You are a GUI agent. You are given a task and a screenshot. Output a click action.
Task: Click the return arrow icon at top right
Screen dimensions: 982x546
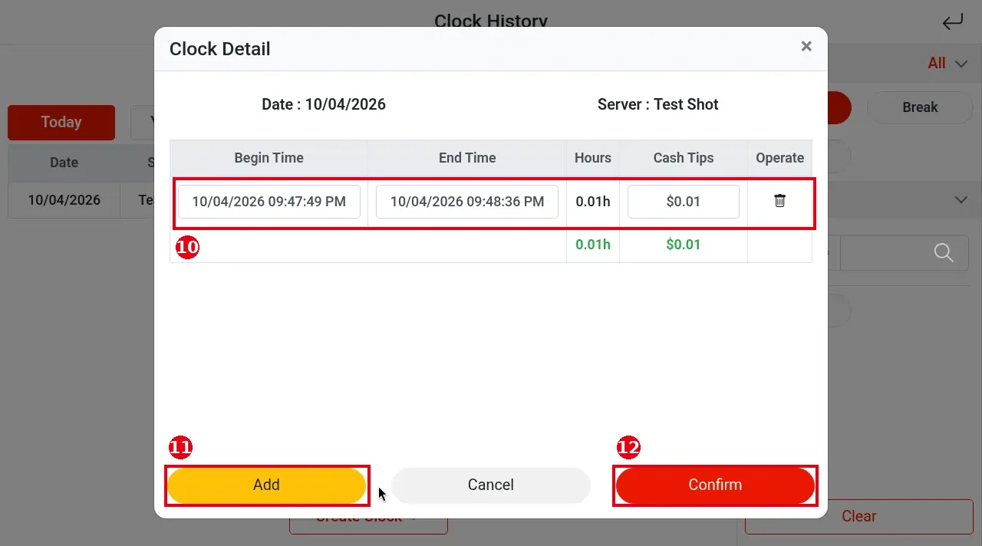click(x=952, y=21)
